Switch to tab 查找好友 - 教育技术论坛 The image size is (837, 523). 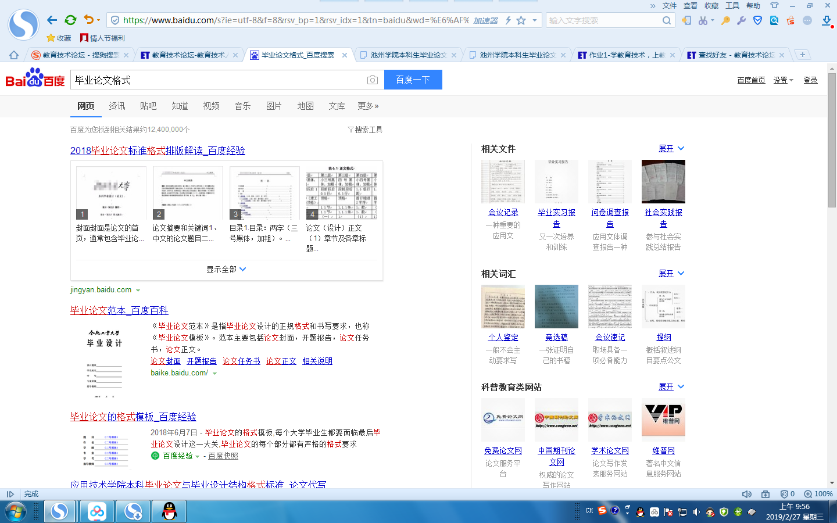[x=735, y=55]
